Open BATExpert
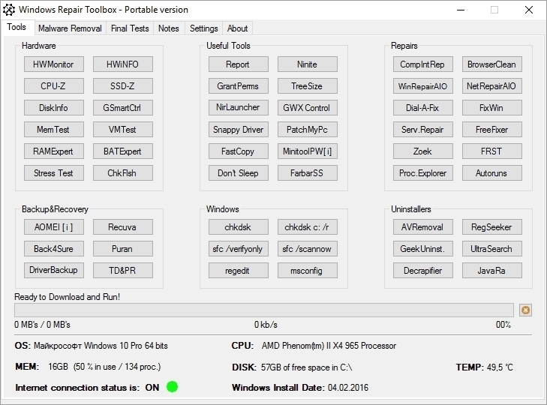The image size is (547, 405). (x=123, y=151)
